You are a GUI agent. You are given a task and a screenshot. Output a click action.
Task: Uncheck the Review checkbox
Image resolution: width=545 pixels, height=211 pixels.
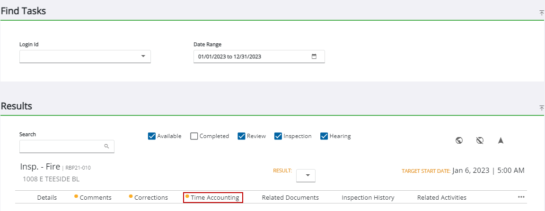coord(241,136)
